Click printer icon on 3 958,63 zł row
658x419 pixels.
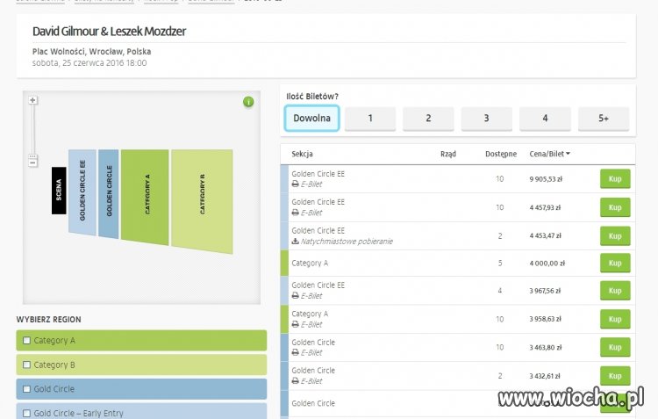[296, 324]
